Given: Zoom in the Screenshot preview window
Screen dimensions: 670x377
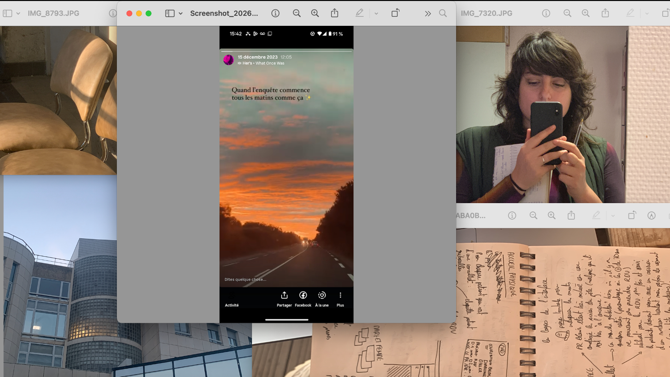Looking at the screenshot, I should coord(315,13).
